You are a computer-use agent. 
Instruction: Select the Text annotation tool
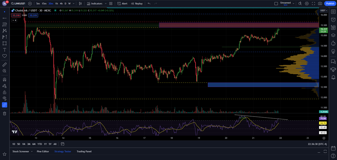4,50
